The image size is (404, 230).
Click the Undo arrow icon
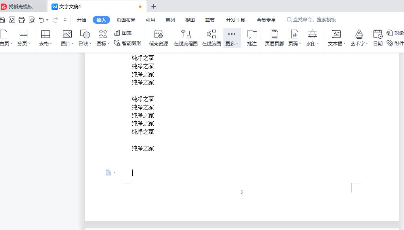(41, 20)
